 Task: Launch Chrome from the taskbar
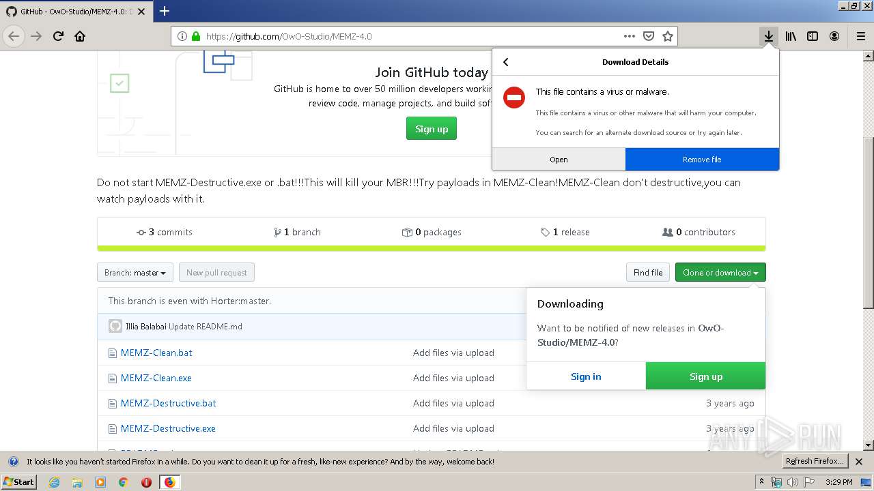(123, 482)
